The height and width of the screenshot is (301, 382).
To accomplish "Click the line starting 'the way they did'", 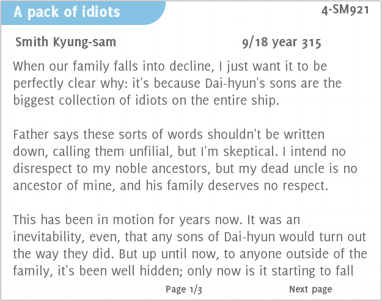I will [190, 254].
